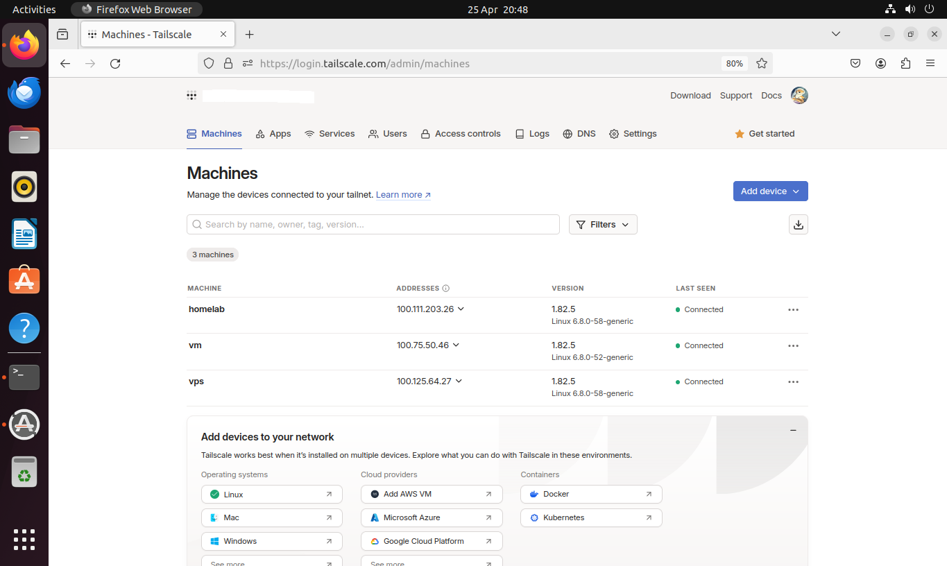This screenshot has width=947, height=566.
Task: Open the Learn more link
Action: pyautogui.click(x=402, y=195)
